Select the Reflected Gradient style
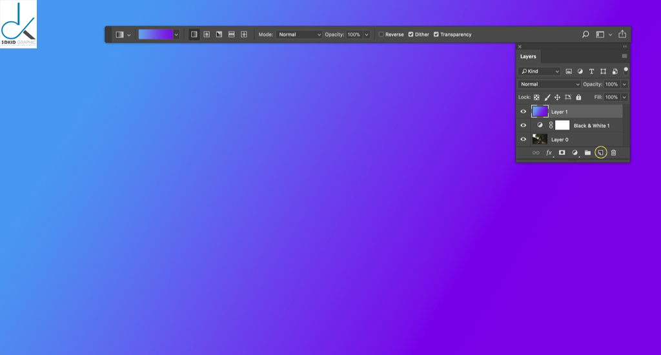This screenshot has height=355, width=661. click(x=232, y=35)
